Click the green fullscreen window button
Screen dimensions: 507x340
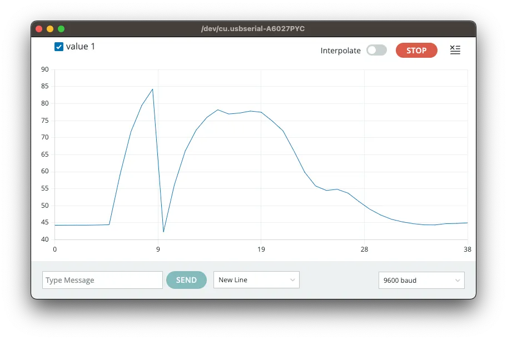point(61,29)
